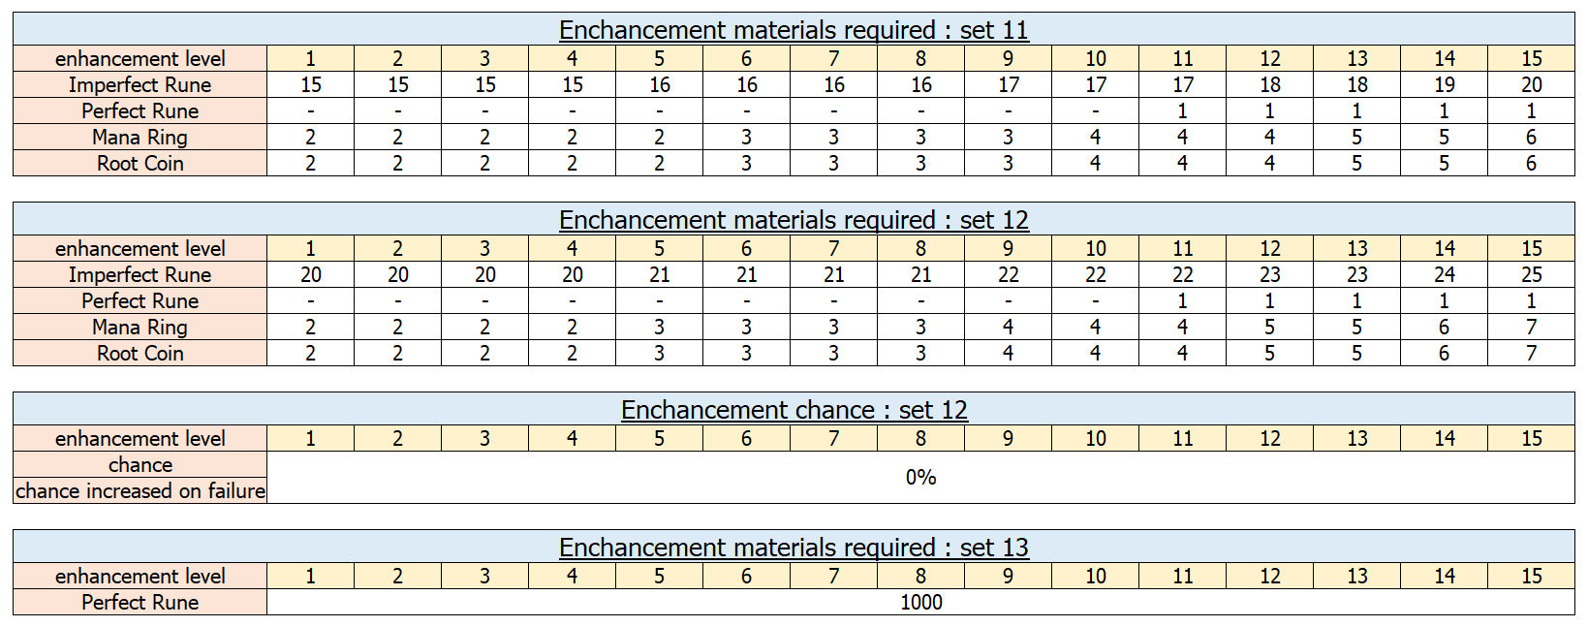Image resolution: width=1588 pixels, height=627 pixels.
Task: Click the Imperfect Rune value 25 in set 12
Action: click(1531, 275)
